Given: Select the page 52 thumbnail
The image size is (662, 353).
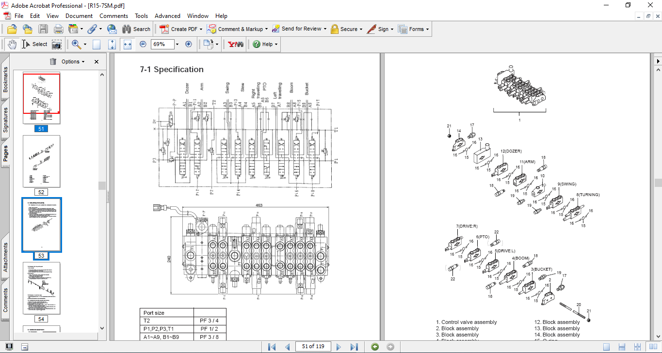Looking at the screenshot, I should pos(42,161).
